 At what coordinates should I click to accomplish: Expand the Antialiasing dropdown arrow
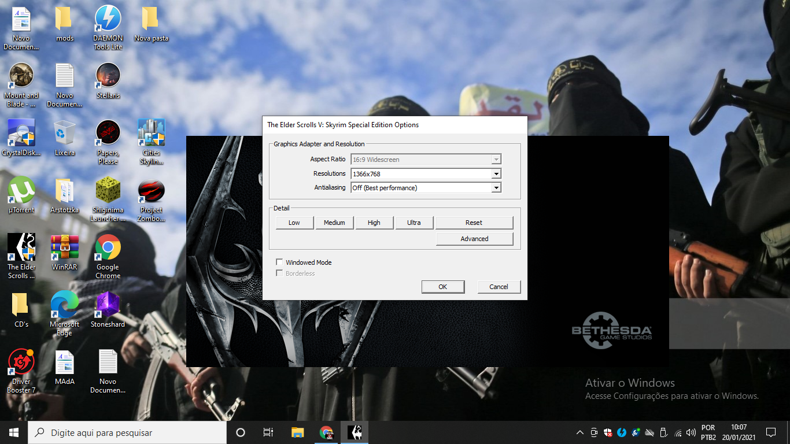pos(496,187)
